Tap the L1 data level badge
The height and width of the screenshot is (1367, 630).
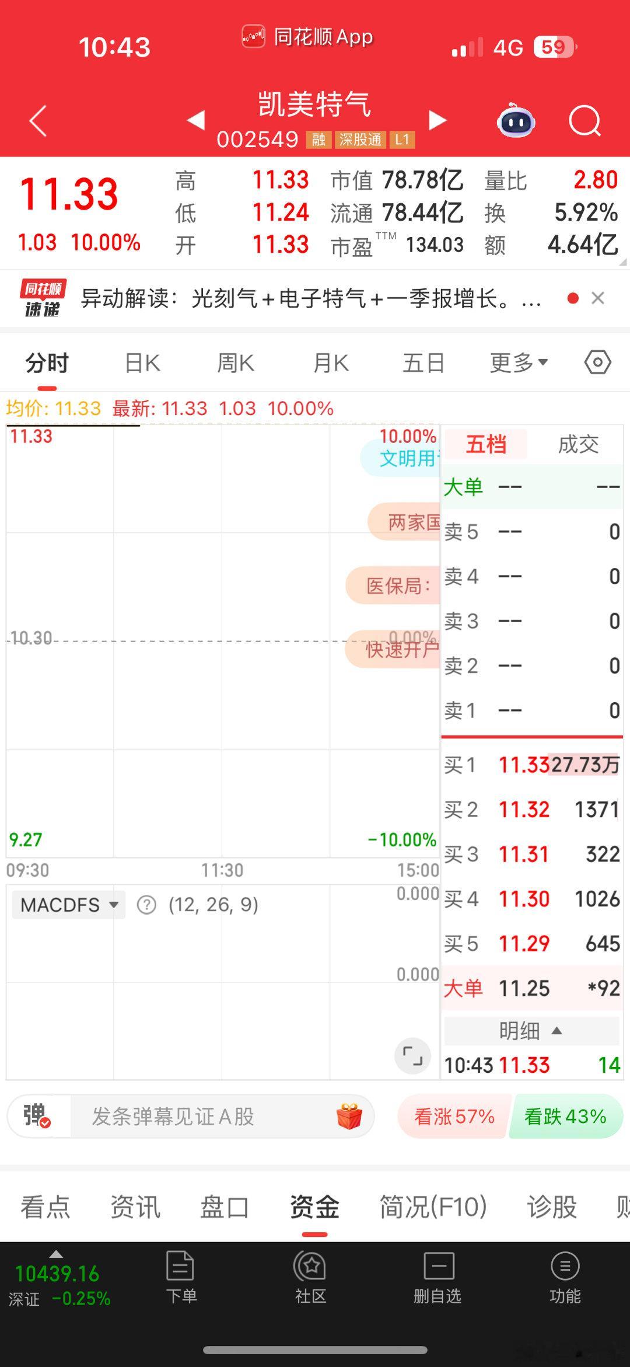pos(402,140)
